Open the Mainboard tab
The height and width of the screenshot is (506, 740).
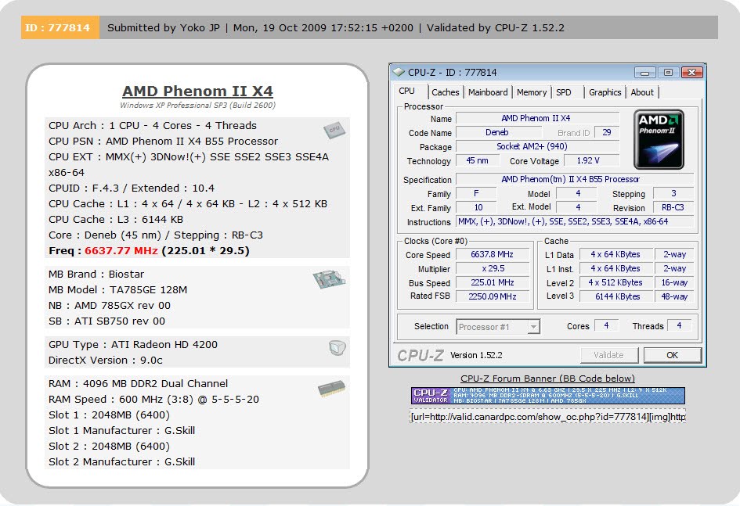tap(487, 92)
